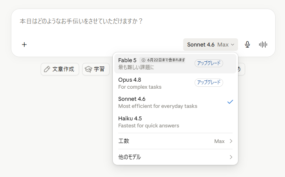Viewport: 285px width, 177px height.
Task: Select Sonnet 4.6 in the model list
Action: [175, 102]
